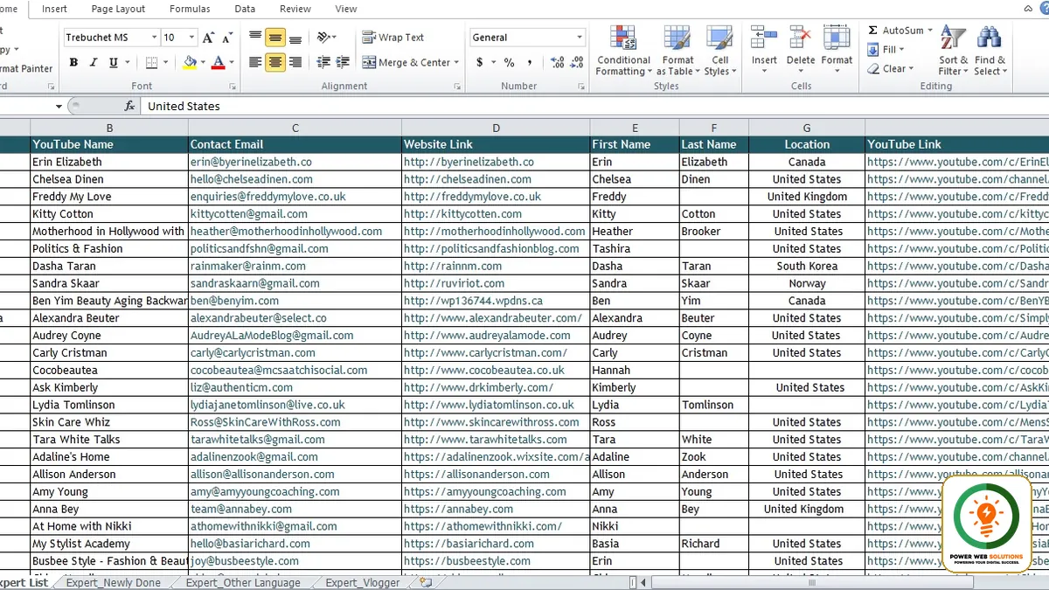Toggle Bold formatting
The height and width of the screenshot is (590, 1049).
point(74,63)
